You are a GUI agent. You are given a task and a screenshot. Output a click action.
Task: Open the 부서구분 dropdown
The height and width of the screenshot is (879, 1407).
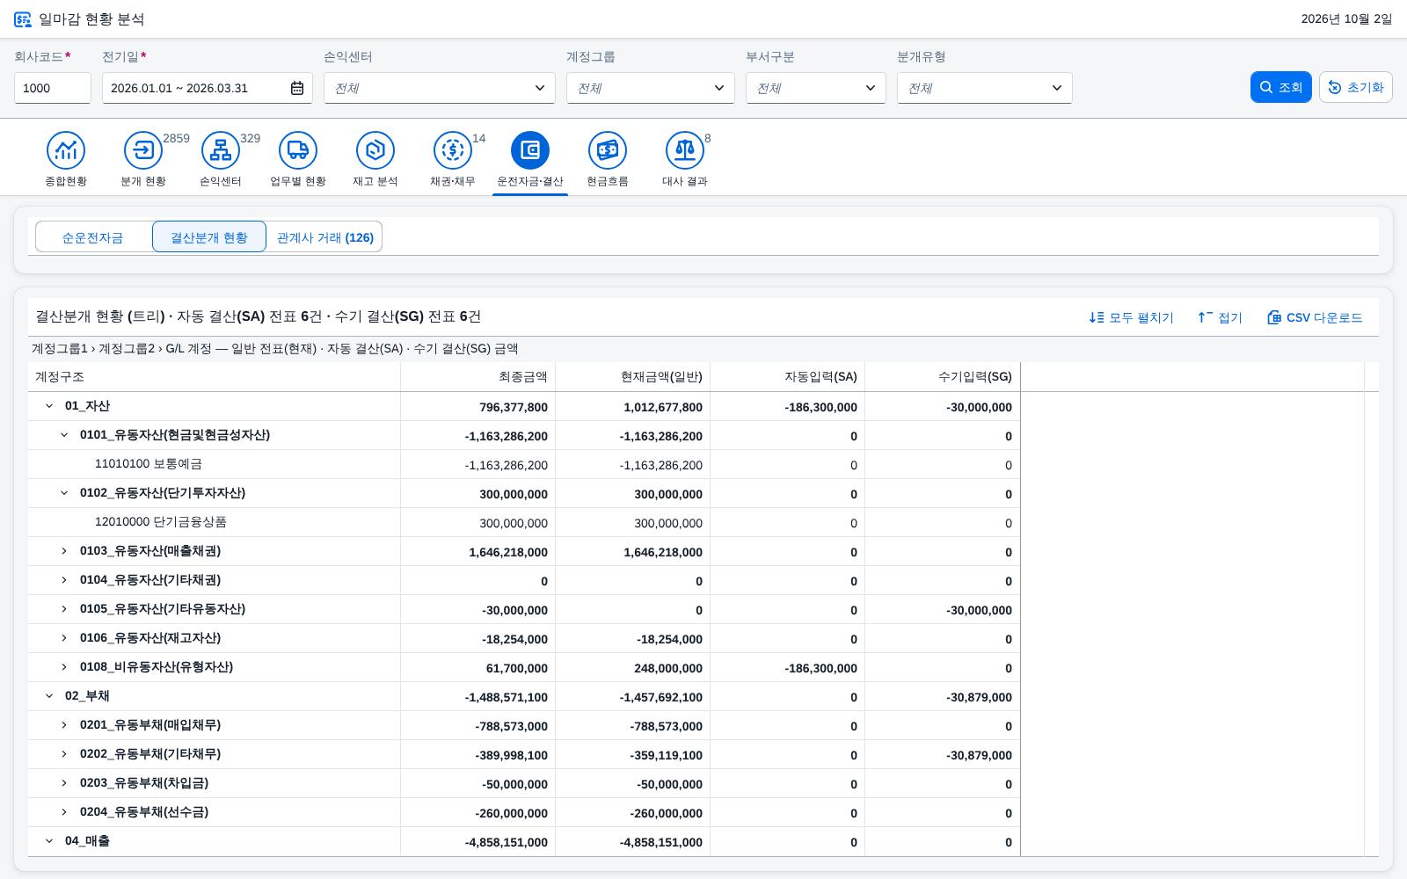click(x=816, y=88)
